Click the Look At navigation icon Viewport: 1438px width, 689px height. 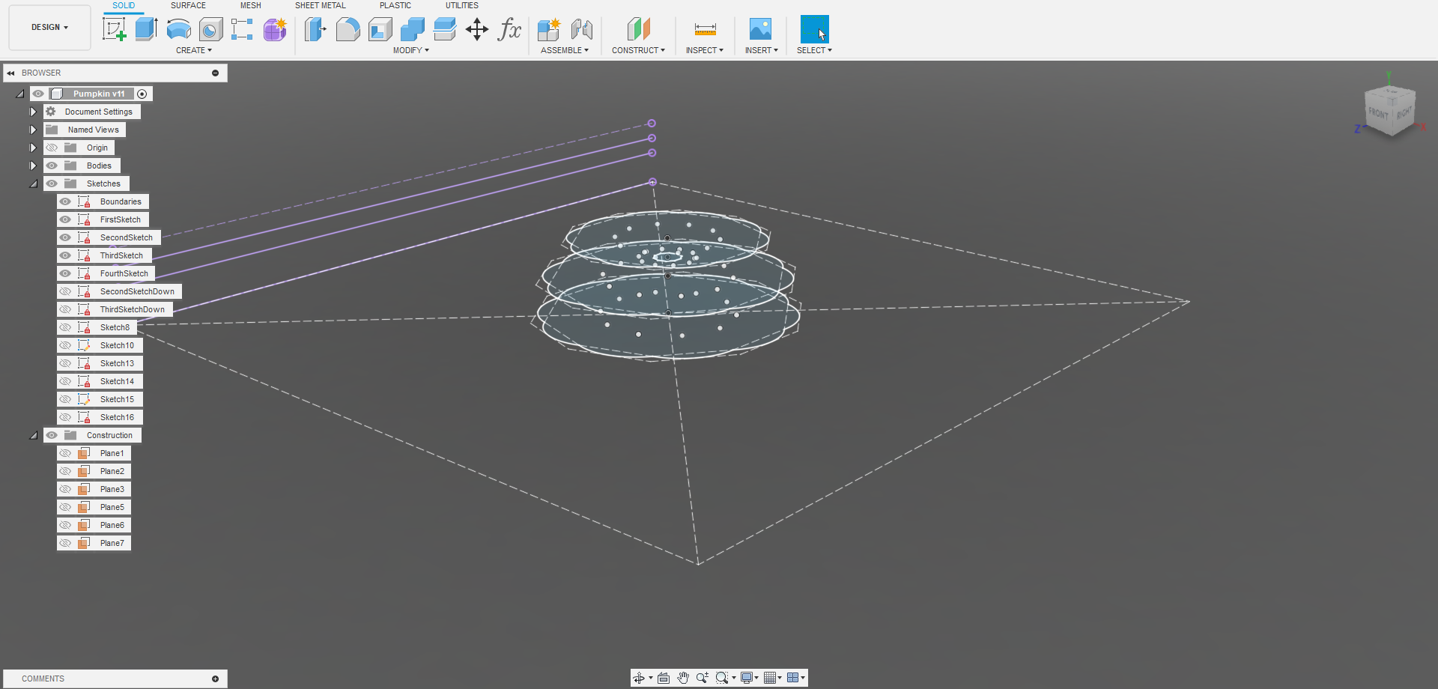tap(664, 678)
